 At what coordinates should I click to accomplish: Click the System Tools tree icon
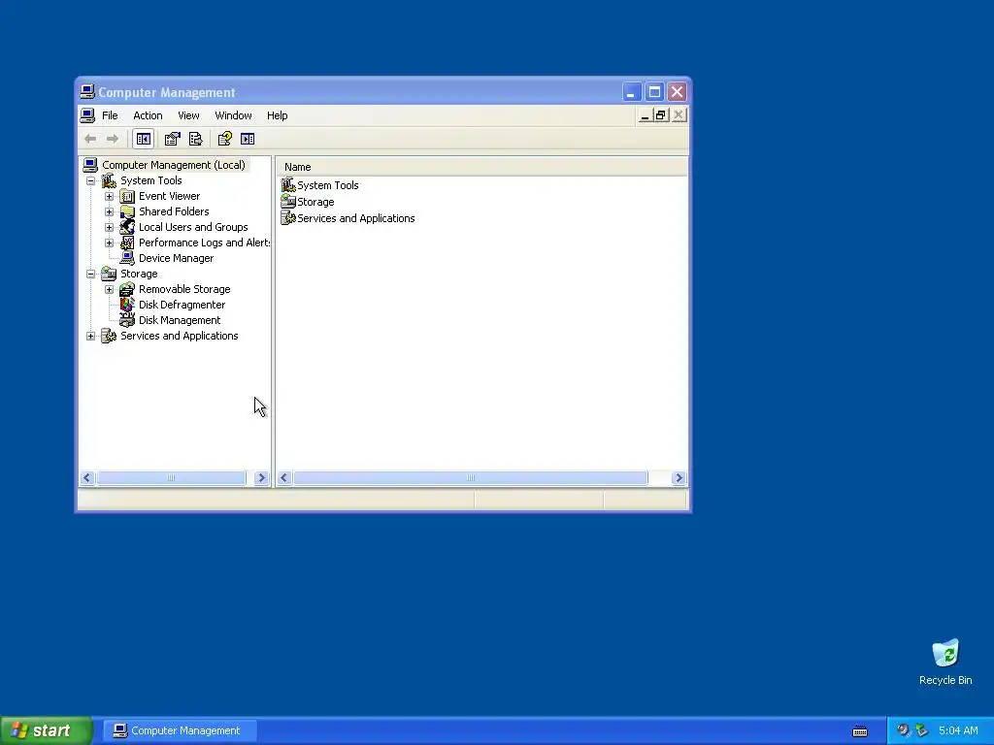coord(109,180)
